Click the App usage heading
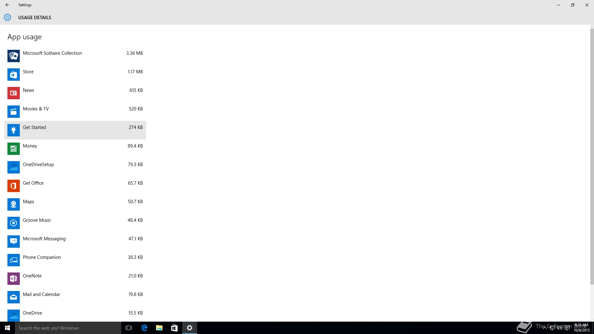This screenshot has width=594, height=334. tap(24, 37)
